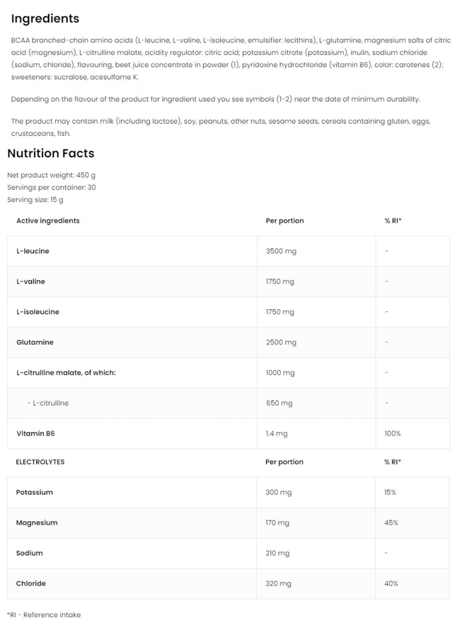The height and width of the screenshot is (630, 455).
Task: Click the L-isoleucine row label
Action: pyautogui.click(x=38, y=312)
